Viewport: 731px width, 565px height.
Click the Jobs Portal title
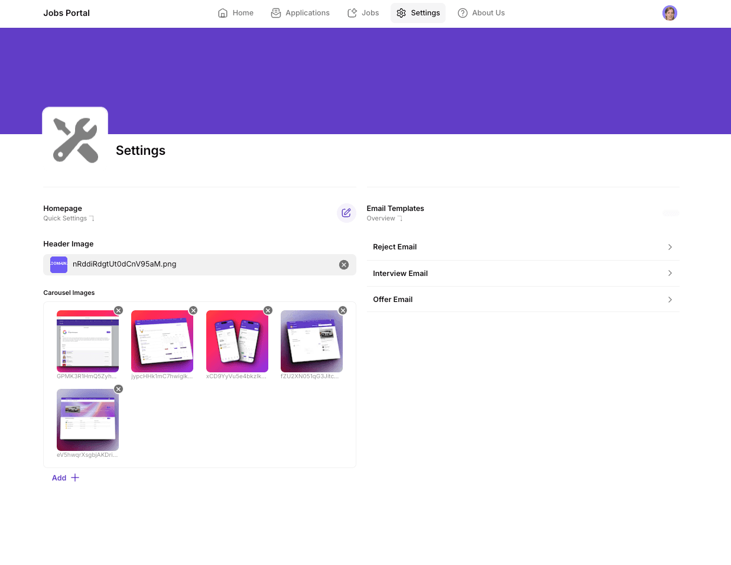(66, 13)
